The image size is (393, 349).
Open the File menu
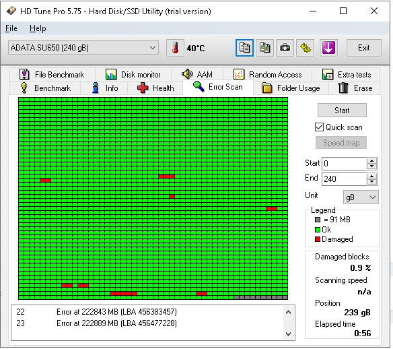[x=11, y=28]
